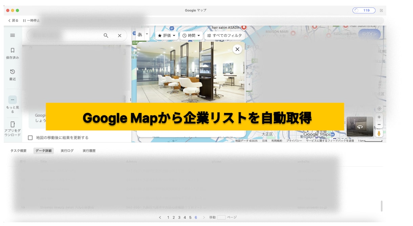Click the blue ログイン button
This screenshot has height=226, width=413.
[x=369, y=34]
